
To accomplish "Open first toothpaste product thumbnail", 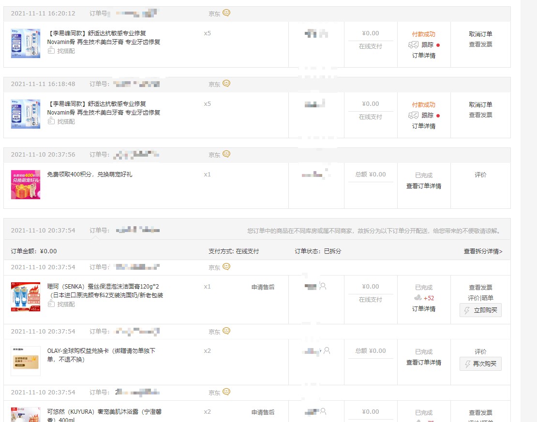I will coord(26,44).
